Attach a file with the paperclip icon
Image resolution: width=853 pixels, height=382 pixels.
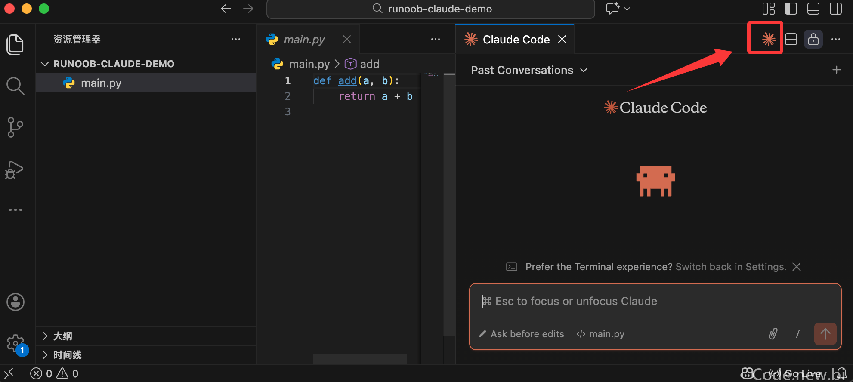pos(773,334)
